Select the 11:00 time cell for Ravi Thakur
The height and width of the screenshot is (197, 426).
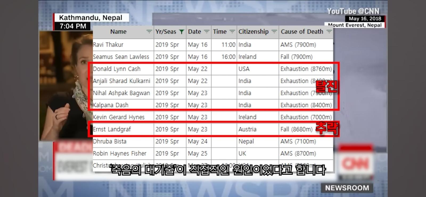point(224,45)
